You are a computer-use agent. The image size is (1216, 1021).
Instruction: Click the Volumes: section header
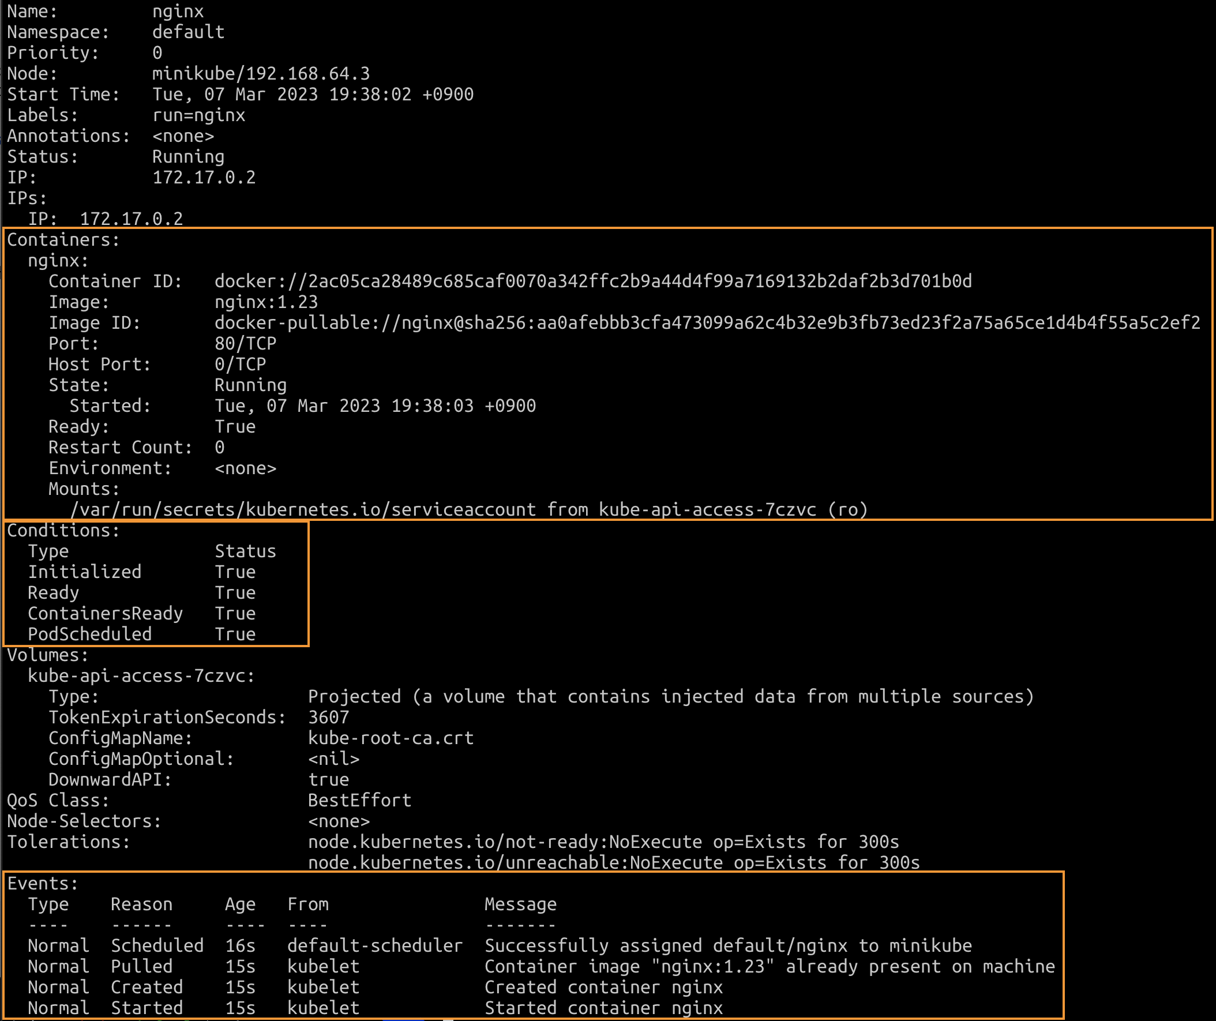(47, 655)
